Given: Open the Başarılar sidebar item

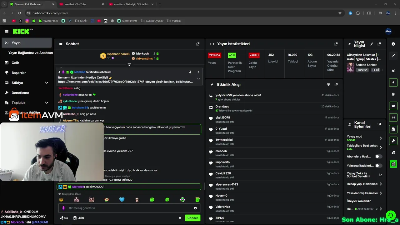Looking at the screenshot, I should tap(27, 73).
